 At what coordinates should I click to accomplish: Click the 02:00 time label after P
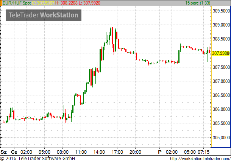coord(172,152)
